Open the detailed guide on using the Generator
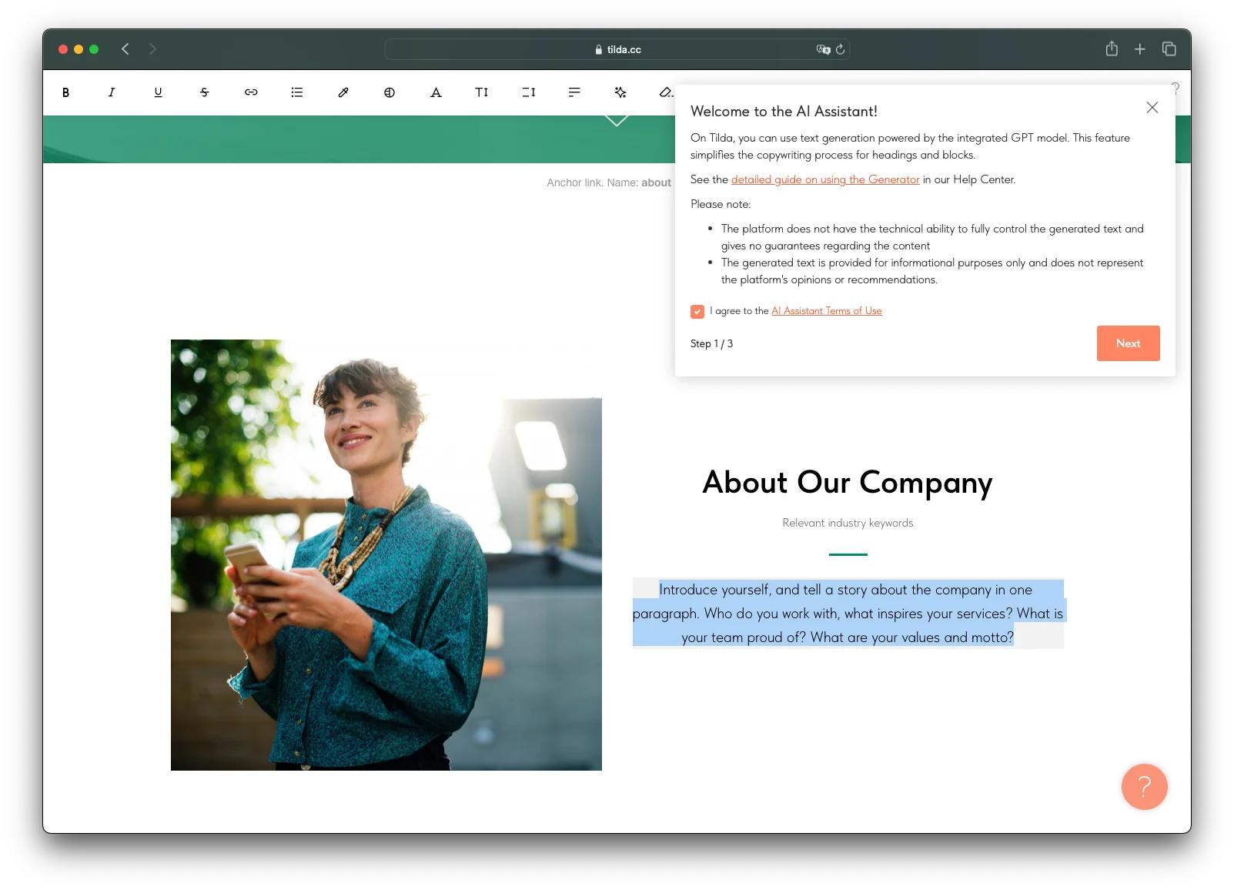This screenshot has height=890, width=1234. 825,179
